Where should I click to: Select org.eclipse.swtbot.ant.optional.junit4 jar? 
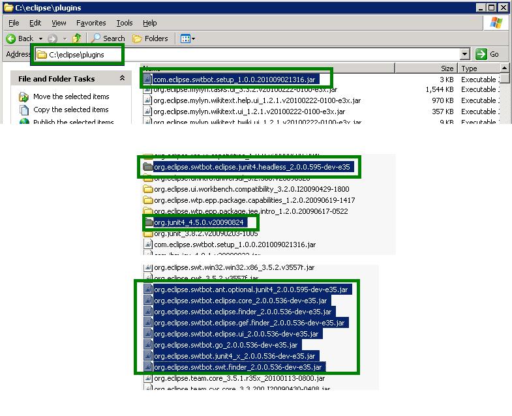[250, 290]
